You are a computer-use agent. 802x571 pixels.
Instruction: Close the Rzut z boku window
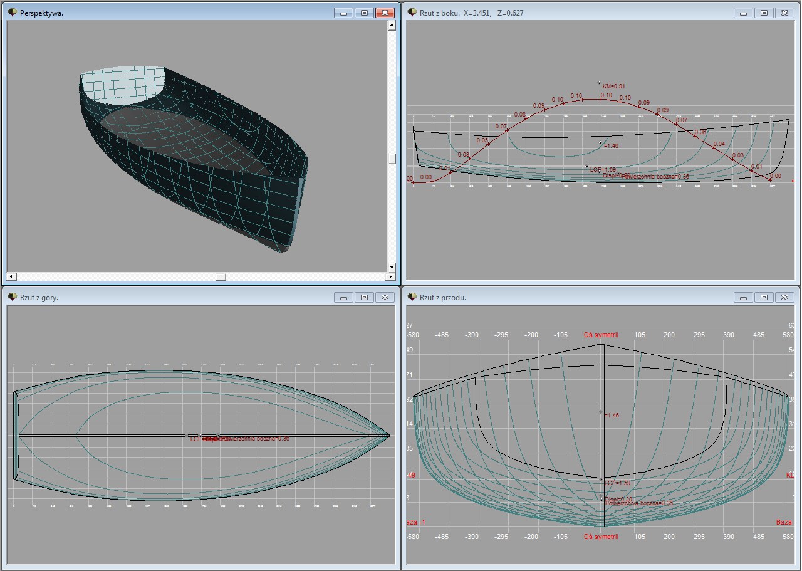[784, 13]
